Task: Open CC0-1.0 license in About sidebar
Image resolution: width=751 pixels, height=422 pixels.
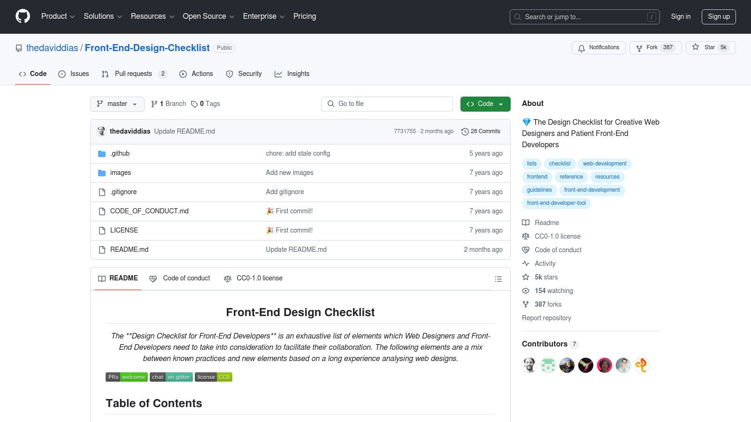Action: click(552, 236)
